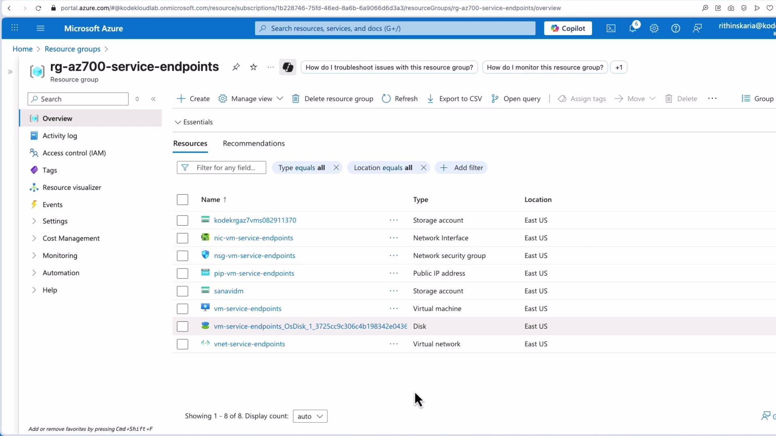Open the Manage view dropdown
Viewport: 776px width, 436px height.
[x=251, y=99]
